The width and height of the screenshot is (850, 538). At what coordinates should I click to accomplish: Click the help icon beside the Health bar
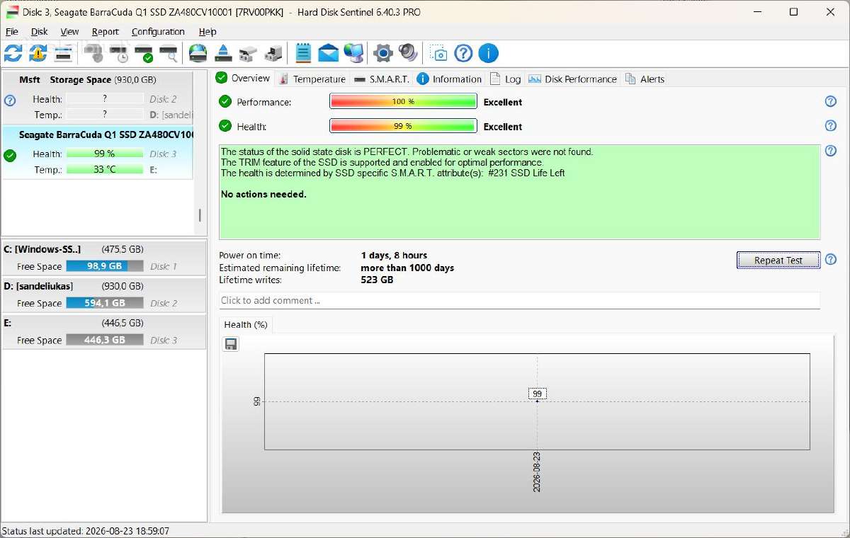click(831, 125)
